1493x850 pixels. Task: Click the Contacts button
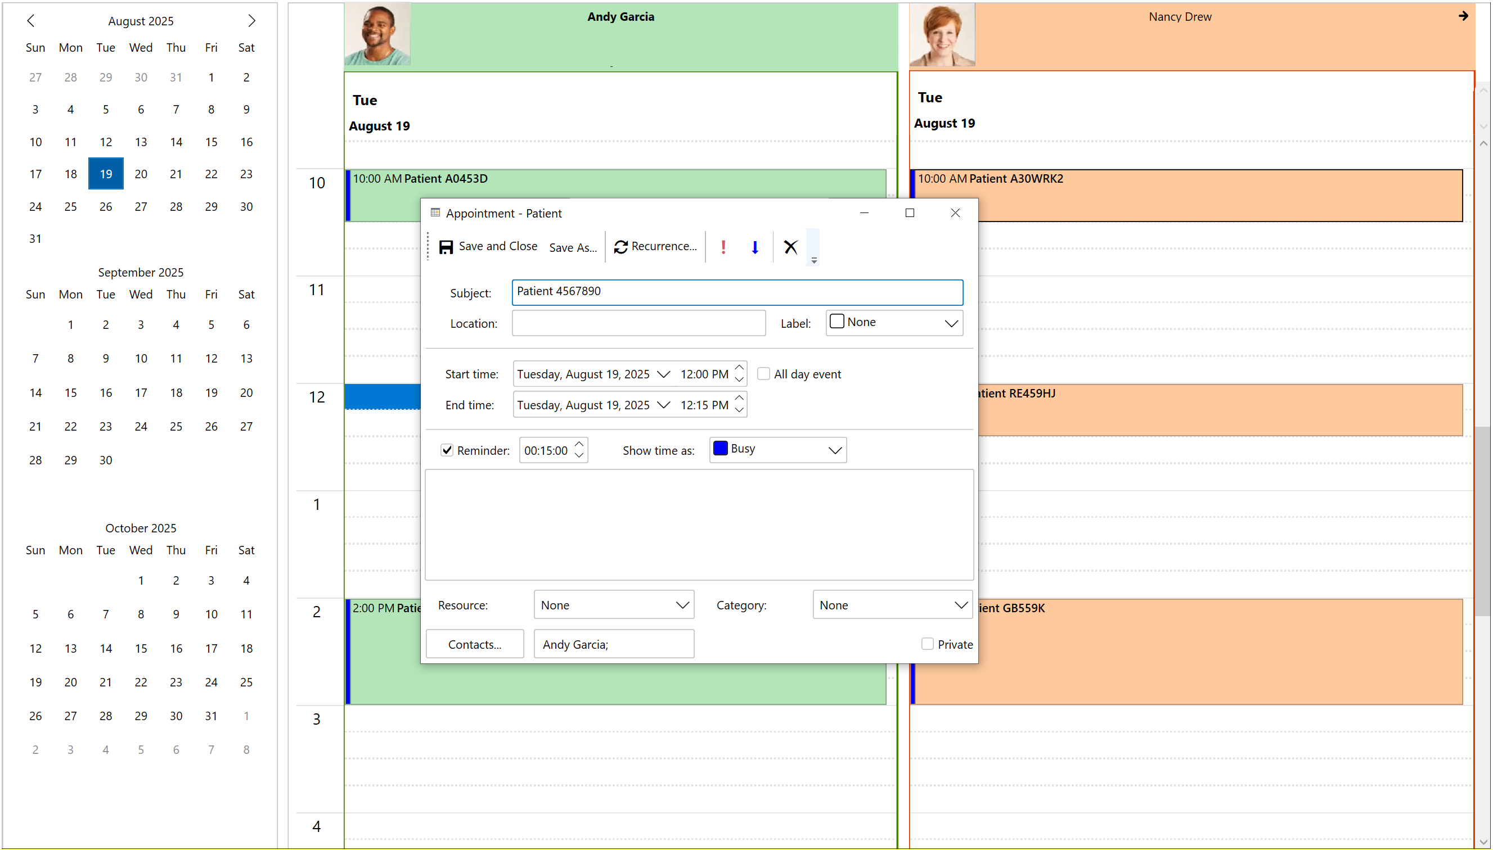474,644
